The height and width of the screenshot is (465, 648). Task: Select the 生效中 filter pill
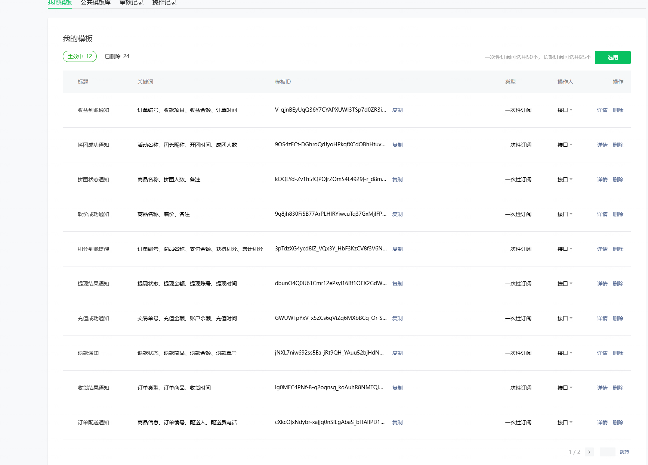click(x=80, y=56)
